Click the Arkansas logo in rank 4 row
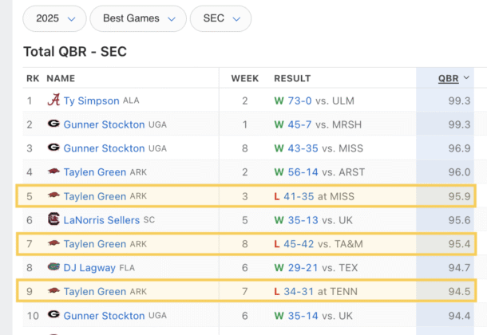Image resolution: width=487 pixels, height=335 pixels. [53, 172]
